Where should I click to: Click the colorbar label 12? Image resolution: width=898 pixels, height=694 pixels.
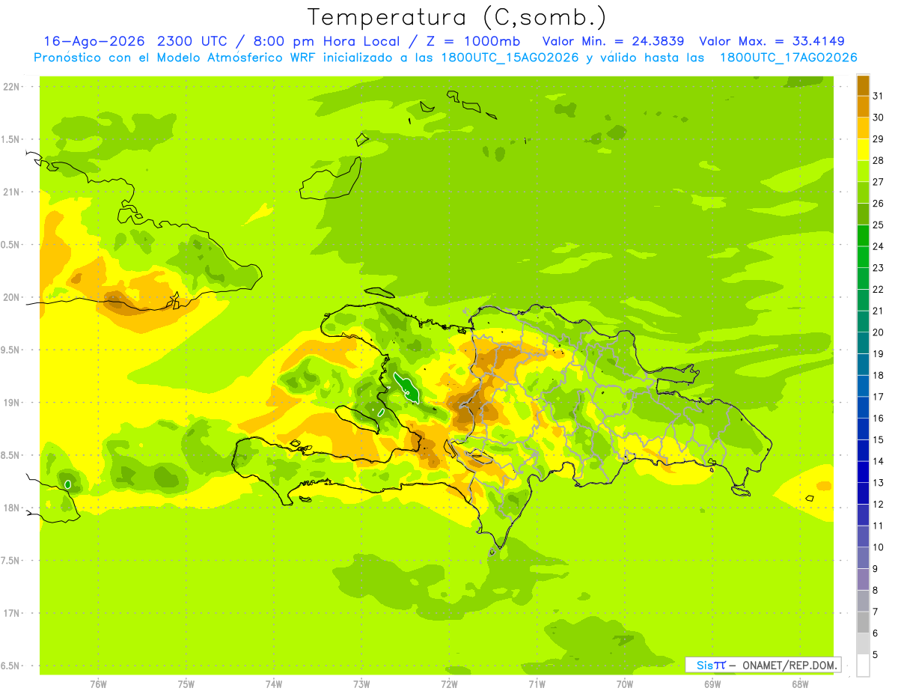pyautogui.click(x=878, y=504)
